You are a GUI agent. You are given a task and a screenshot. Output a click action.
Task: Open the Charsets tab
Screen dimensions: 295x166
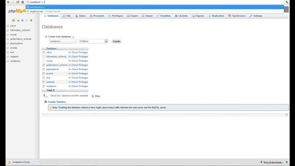pos(181,16)
